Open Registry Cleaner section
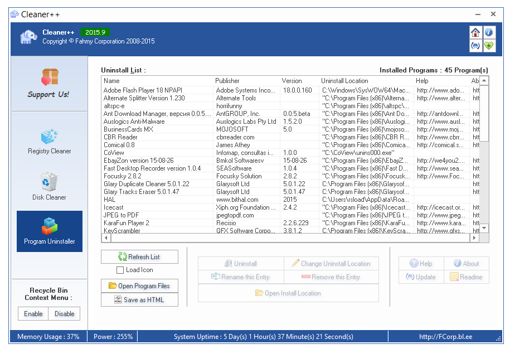510x349 pixels. click(50, 142)
